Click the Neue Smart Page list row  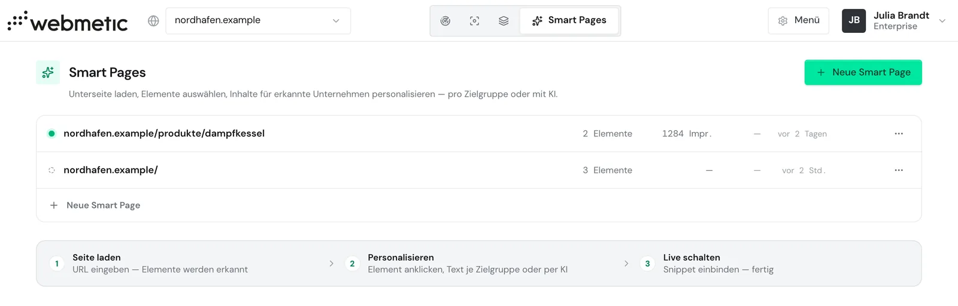point(479,205)
